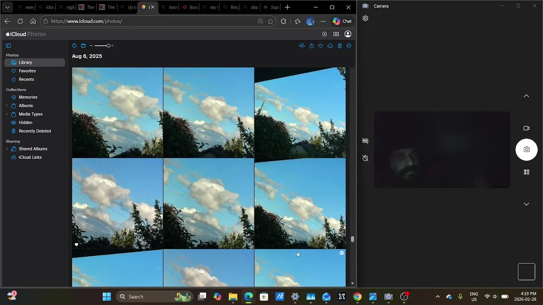
Task: Open Windows Start menu
Action: (x=106, y=297)
